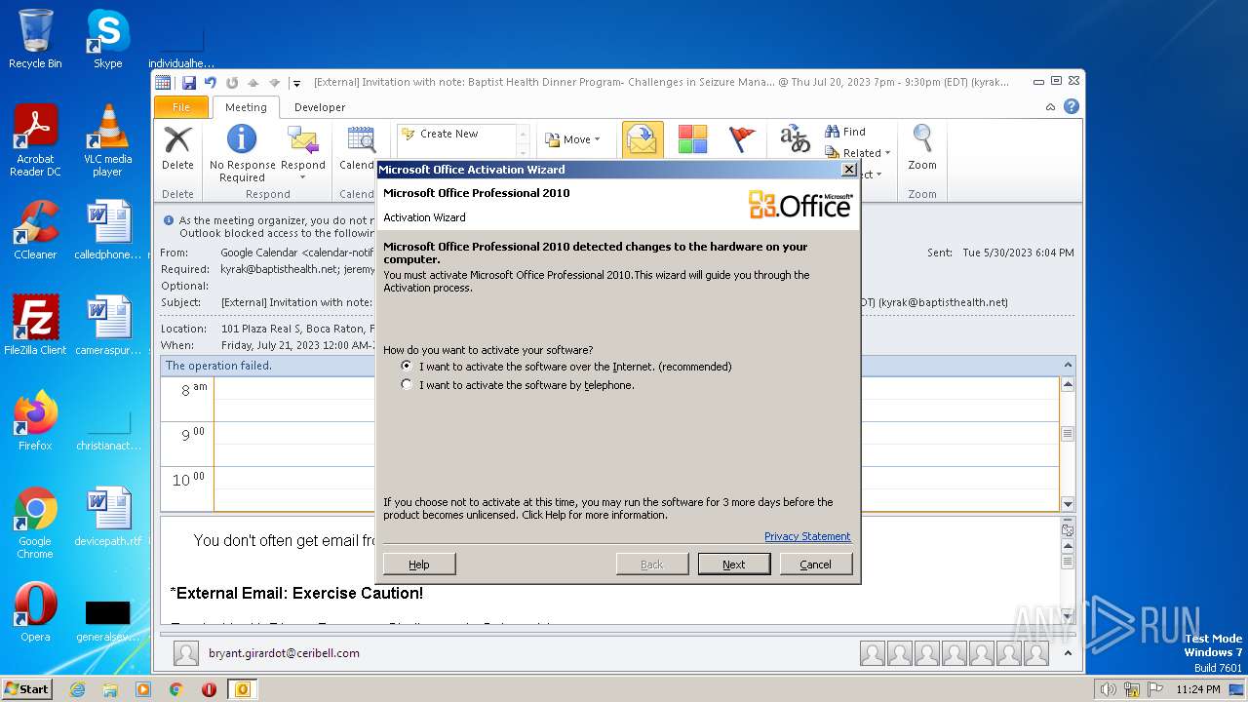Click Internet Explorer taskbar icon

(x=77, y=689)
